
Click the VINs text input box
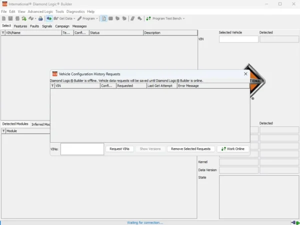click(82, 149)
